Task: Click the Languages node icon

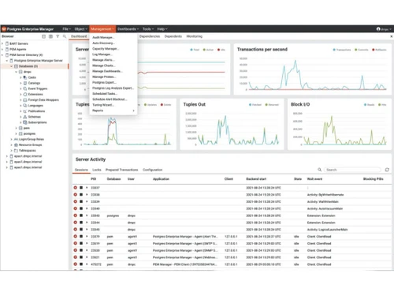Action: [25, 106]
